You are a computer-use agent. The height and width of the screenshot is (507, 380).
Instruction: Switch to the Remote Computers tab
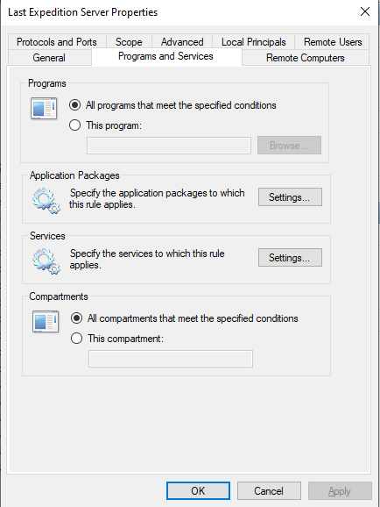[x=306, y=58]
